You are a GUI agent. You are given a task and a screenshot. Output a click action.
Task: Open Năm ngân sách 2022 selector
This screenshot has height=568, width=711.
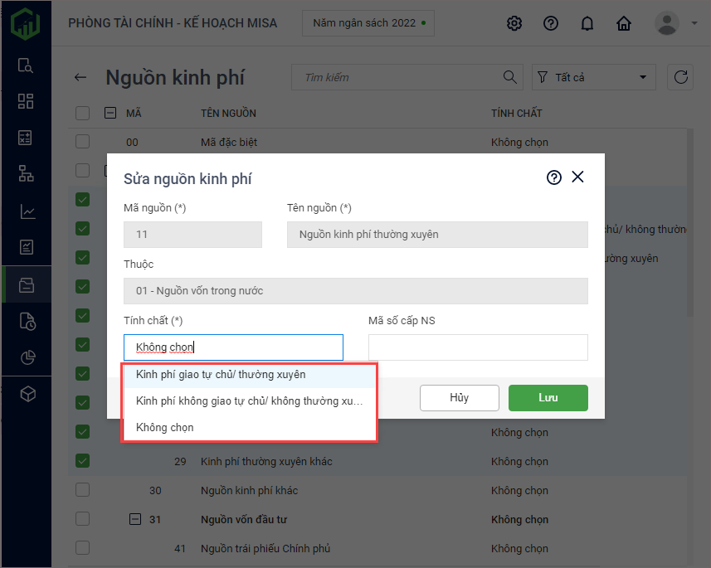[x=368, y=23]
